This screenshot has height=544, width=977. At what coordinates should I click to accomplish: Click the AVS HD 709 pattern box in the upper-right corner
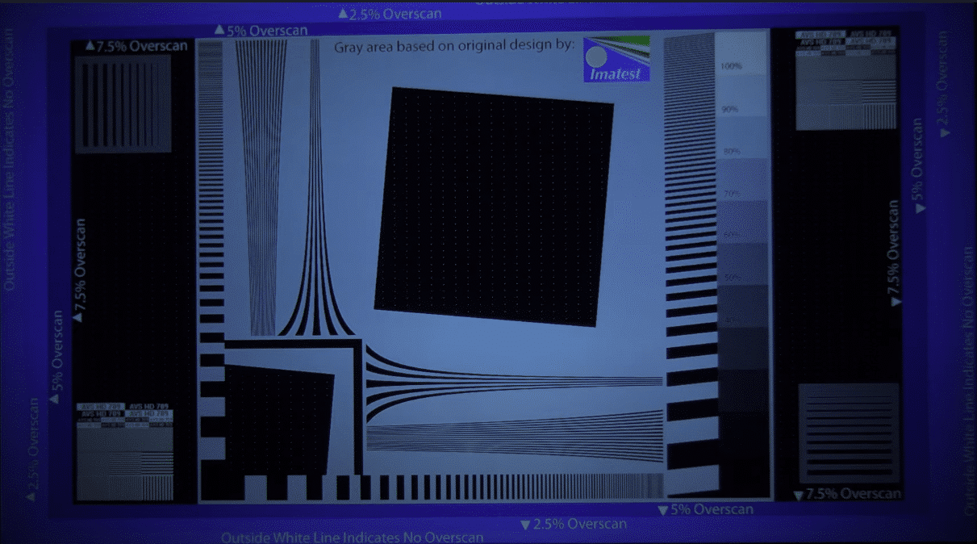[x=845, y=80]
